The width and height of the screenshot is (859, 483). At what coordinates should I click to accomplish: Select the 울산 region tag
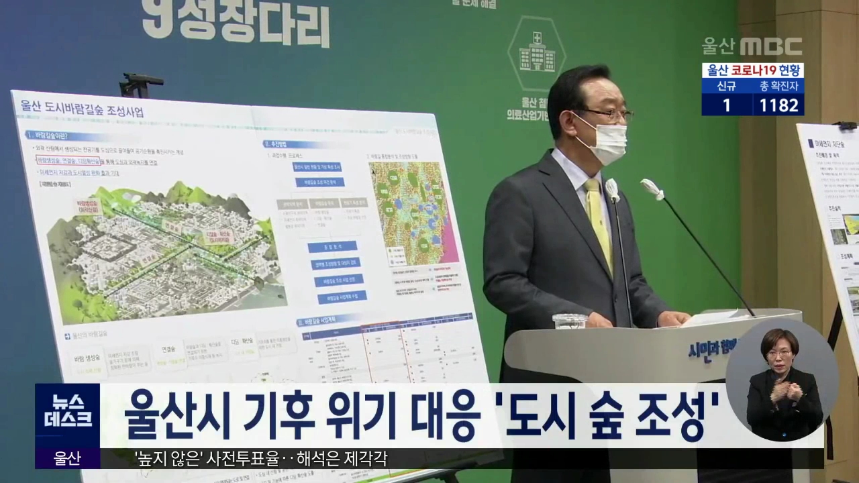point(67,459)
